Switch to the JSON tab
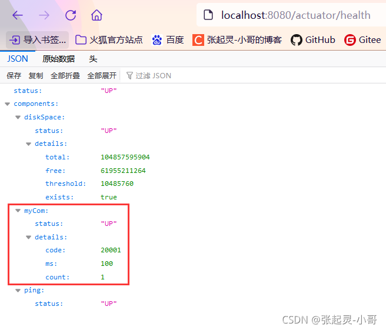Viewport: 386px width, 330px height. pos(18,59)
